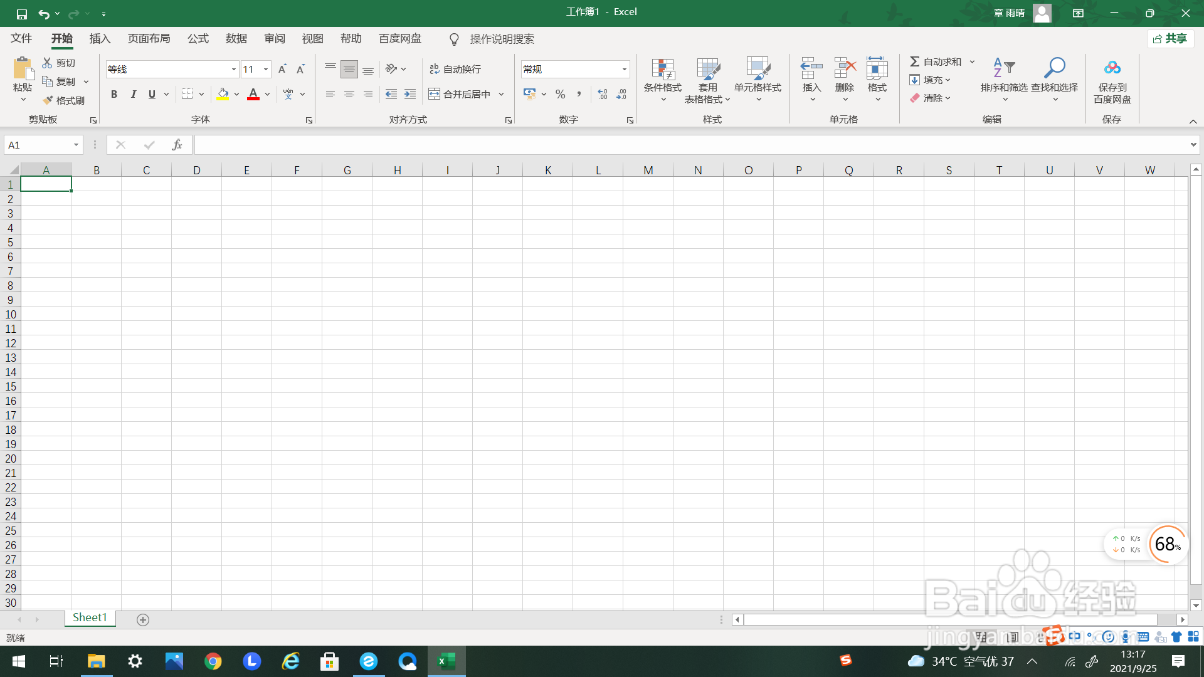Click the Excel icon in taskbar

tap(446, 661)
